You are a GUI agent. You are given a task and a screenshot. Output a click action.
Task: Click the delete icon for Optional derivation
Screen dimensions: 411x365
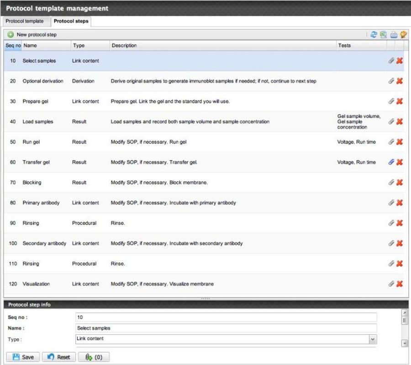(x=398, y=81)
